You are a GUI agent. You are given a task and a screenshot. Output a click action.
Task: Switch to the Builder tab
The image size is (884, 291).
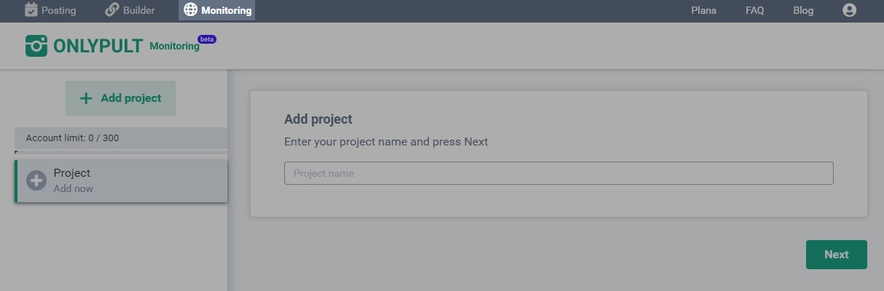[x=130, y=10]
